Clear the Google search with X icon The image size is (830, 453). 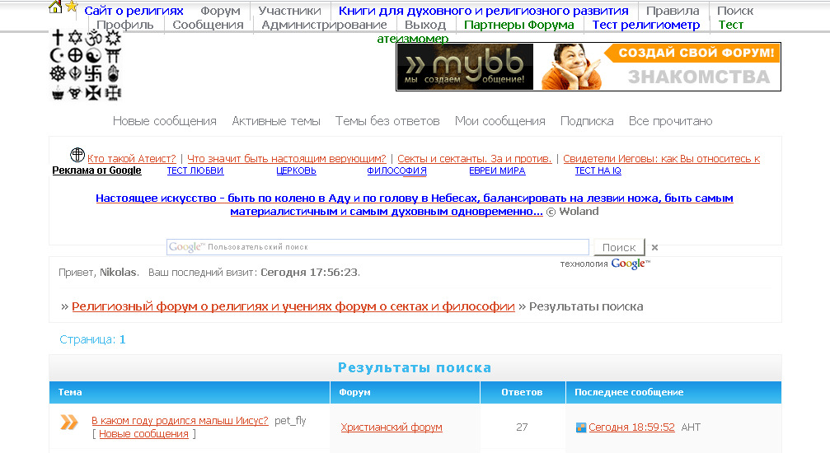click(654, 247)
